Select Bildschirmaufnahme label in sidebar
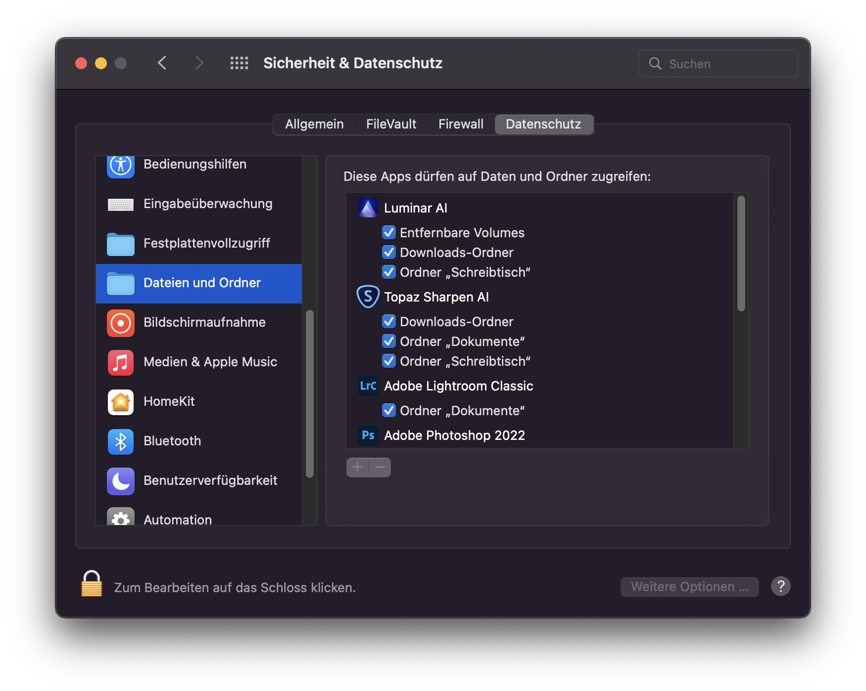This screenshot has width=866, height=691. pos(204,322)
